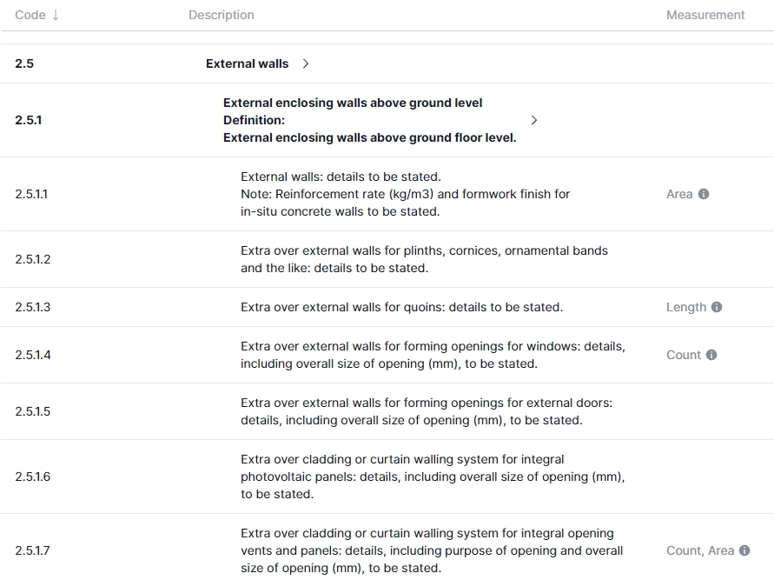The height and width of the screenshot is (580, 774).
Task: Toggle sort arrow on Code column
Action: pos(56,15)
